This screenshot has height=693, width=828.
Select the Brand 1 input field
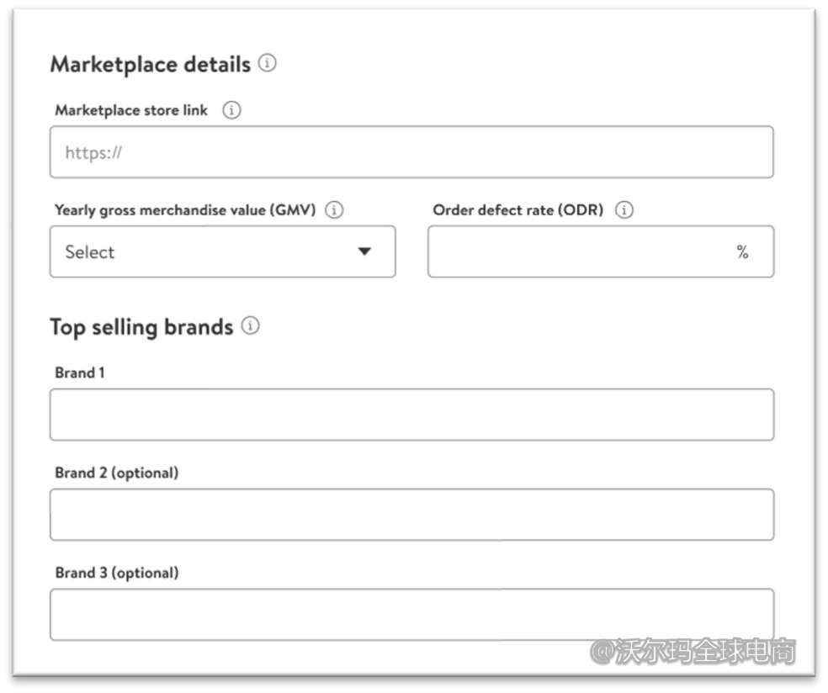[x=412, y=414]
